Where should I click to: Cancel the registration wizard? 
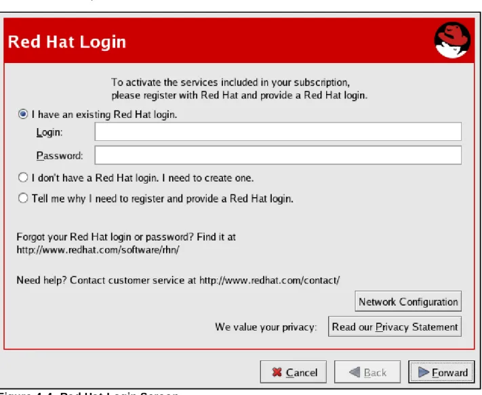(294, 372)
